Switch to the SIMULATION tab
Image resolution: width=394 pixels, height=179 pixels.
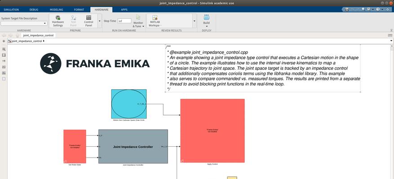tap(11, 9)
